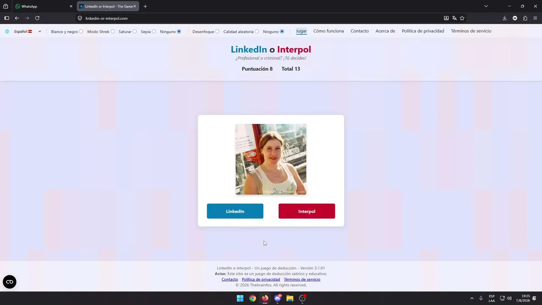Open Contacto in the top navigation
Image resolution: width=542 pixels, height=305 pixels.
(359, 31)
